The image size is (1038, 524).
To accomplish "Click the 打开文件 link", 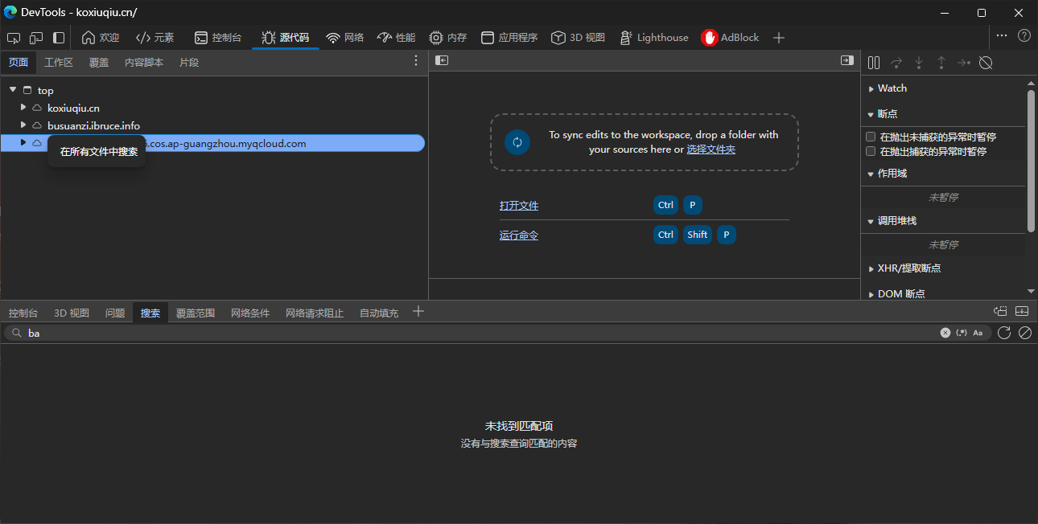I will click(519, 206).
